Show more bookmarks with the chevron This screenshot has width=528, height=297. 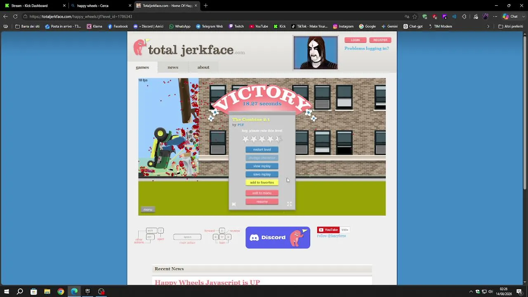pyautogui.click(x=488, y=26)
